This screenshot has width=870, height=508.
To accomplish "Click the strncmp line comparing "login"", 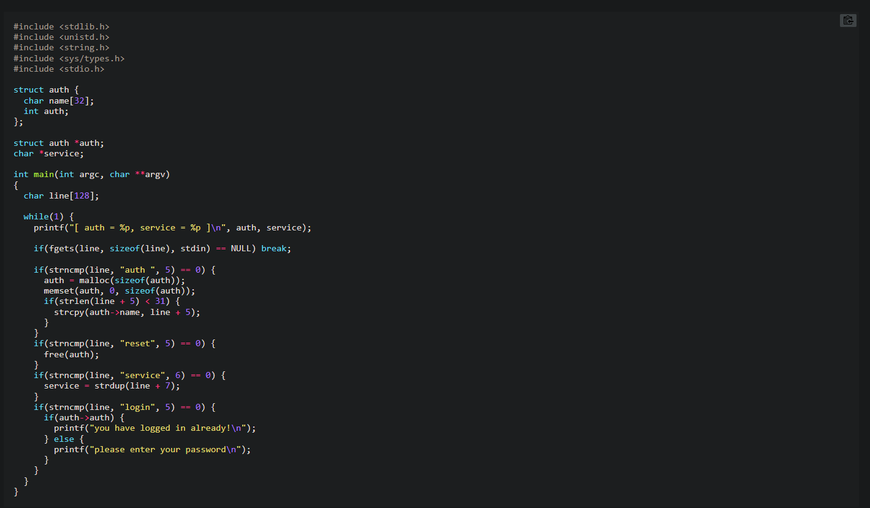I will coord(124,408).
